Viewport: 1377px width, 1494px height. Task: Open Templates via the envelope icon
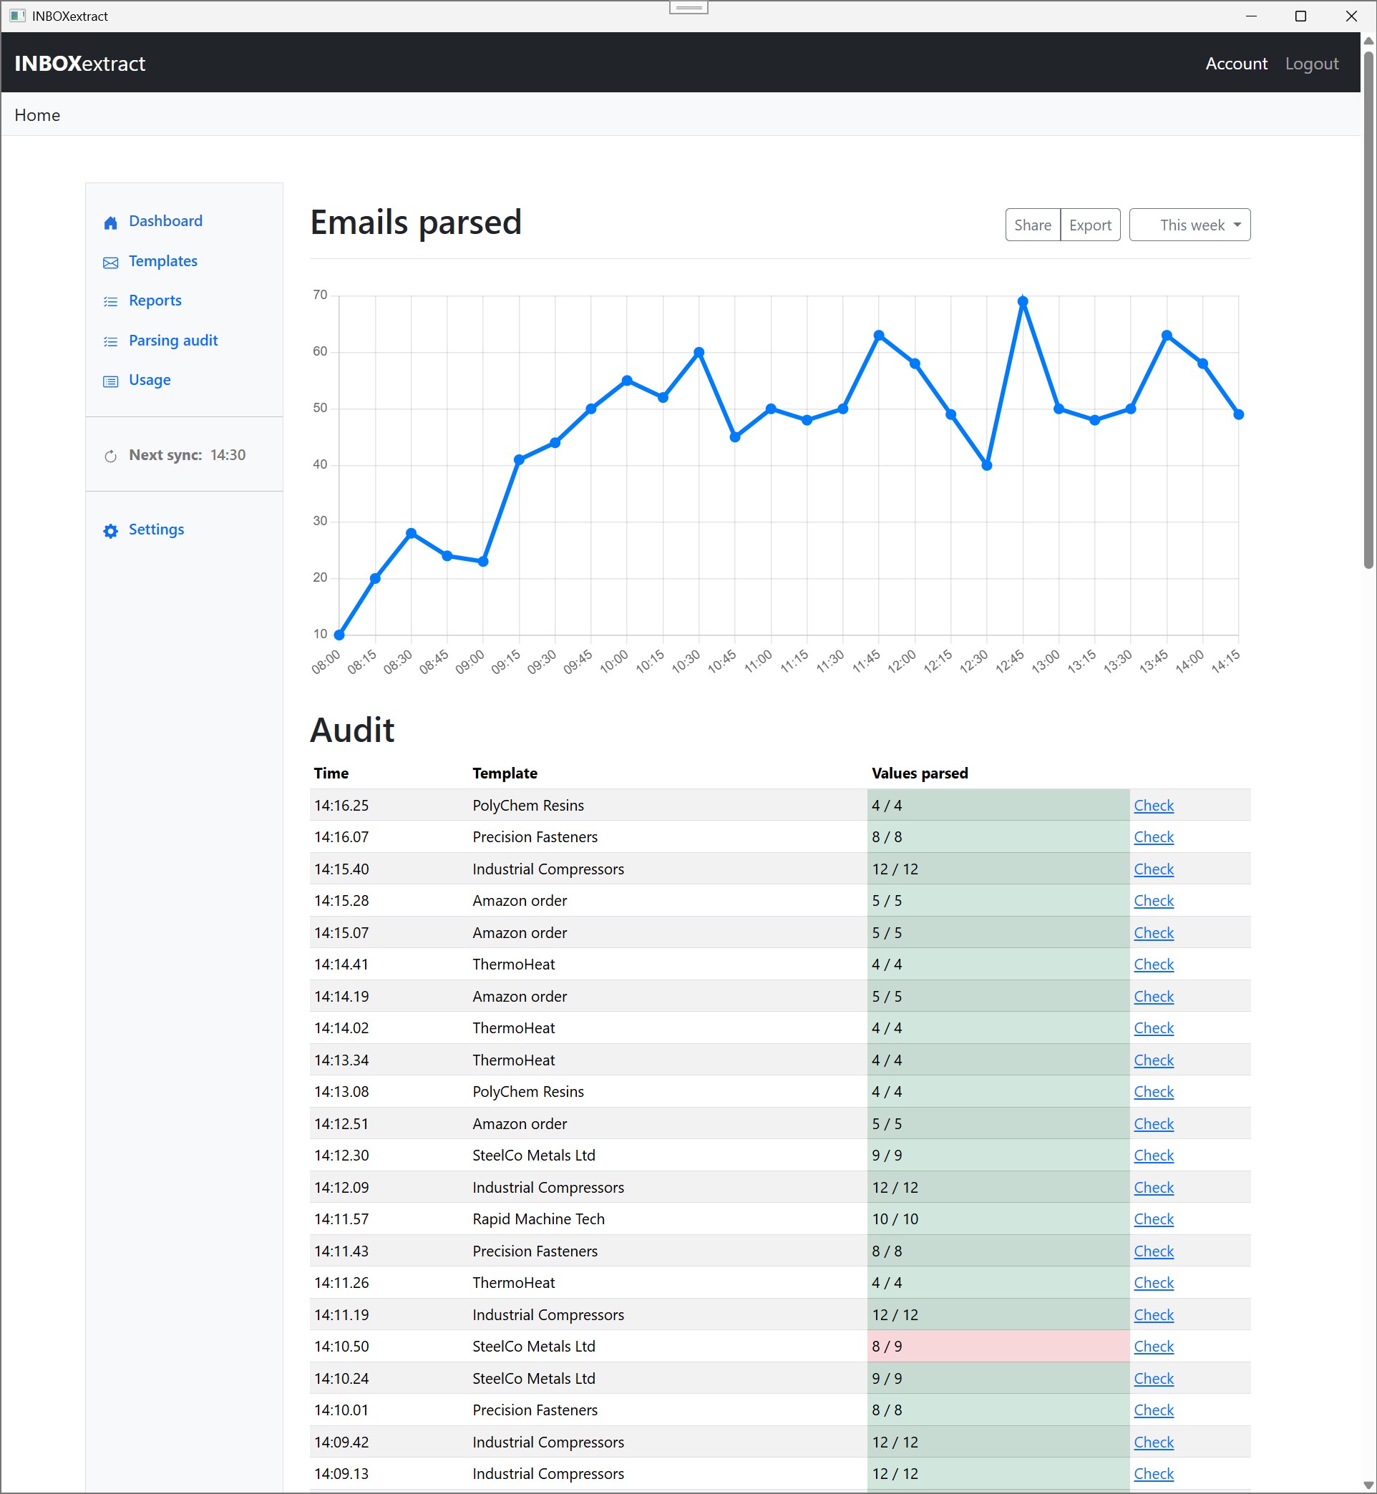click(110, 262)
